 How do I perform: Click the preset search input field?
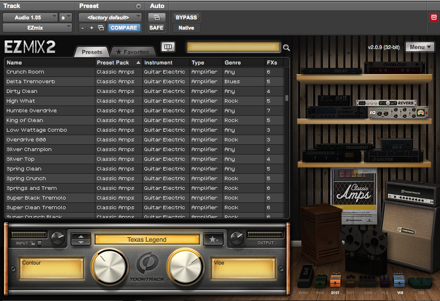coord(233,47)
